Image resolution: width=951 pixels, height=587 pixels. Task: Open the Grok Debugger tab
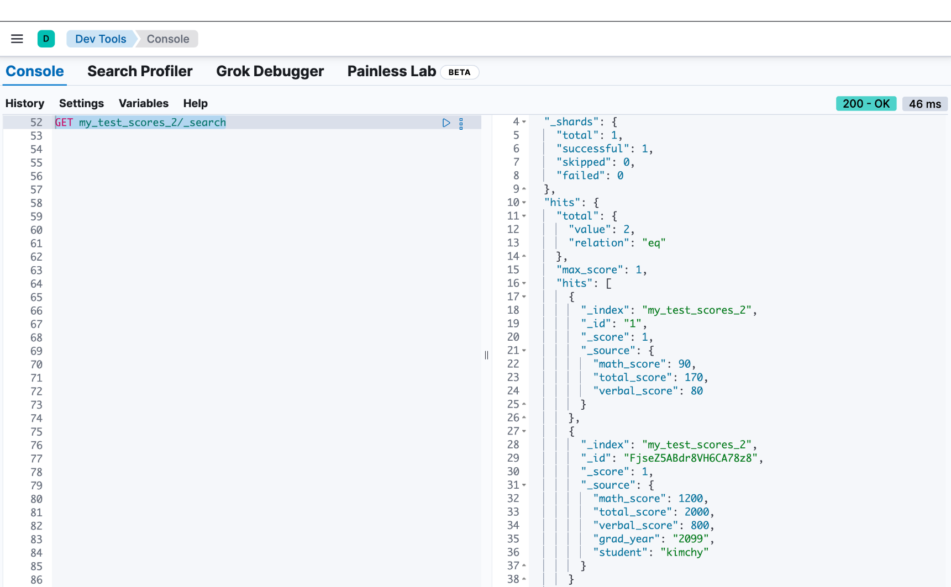(x=270, y=71)
